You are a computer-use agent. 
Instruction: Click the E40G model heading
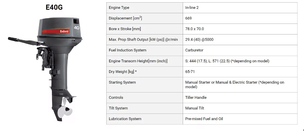[54, 7]
